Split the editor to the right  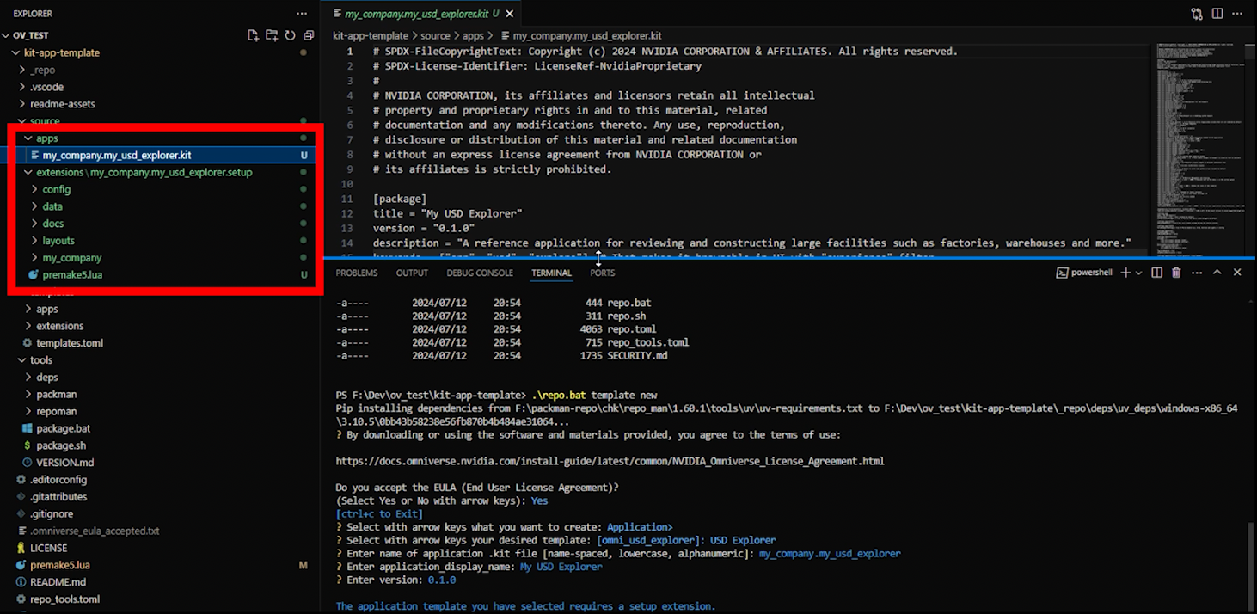coord(1217,14)
